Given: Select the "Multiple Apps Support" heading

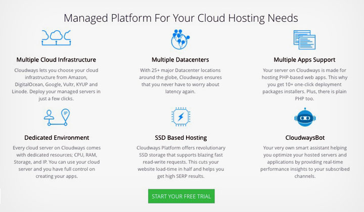Looking at the screenshot, I should (x=304, y=60).
